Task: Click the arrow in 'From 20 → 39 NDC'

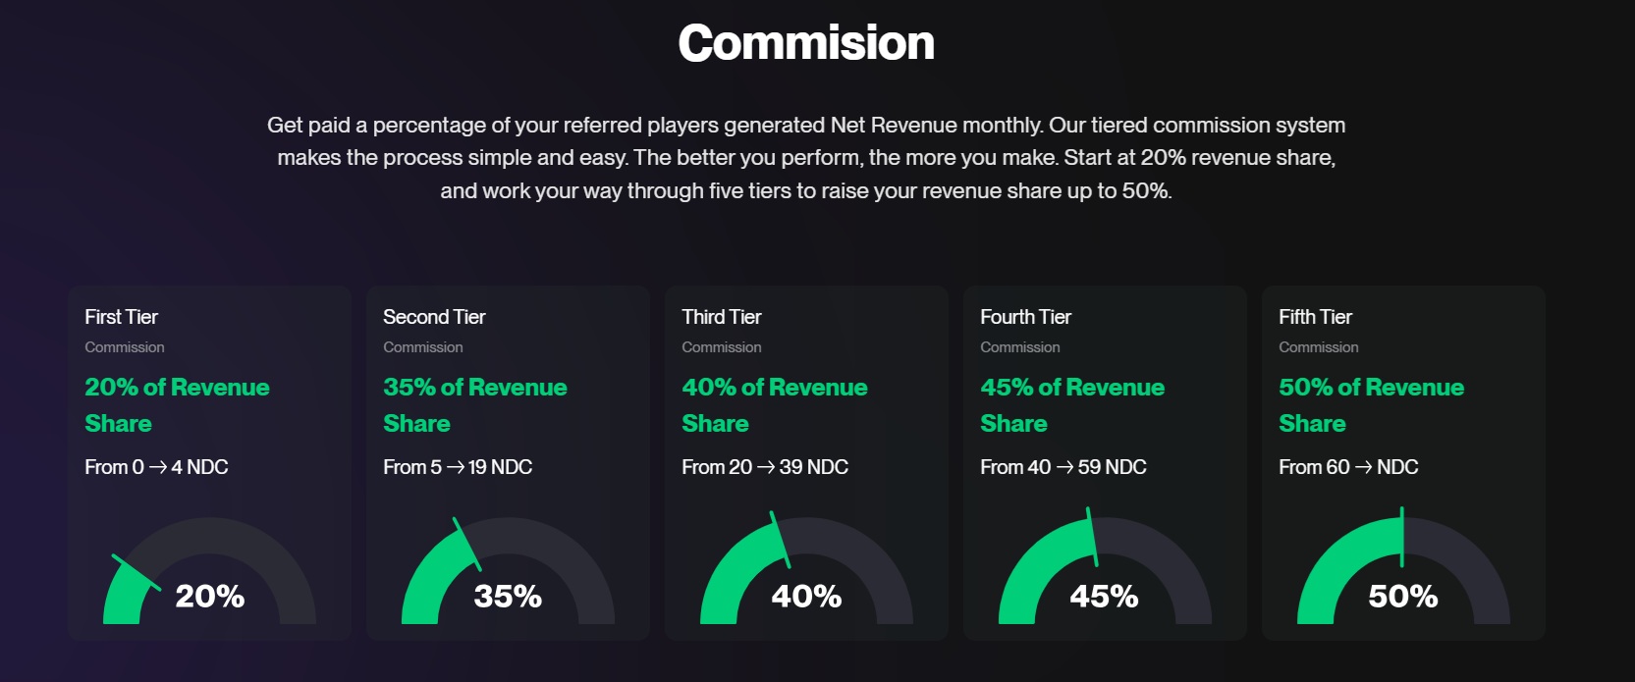Action: 766,468
